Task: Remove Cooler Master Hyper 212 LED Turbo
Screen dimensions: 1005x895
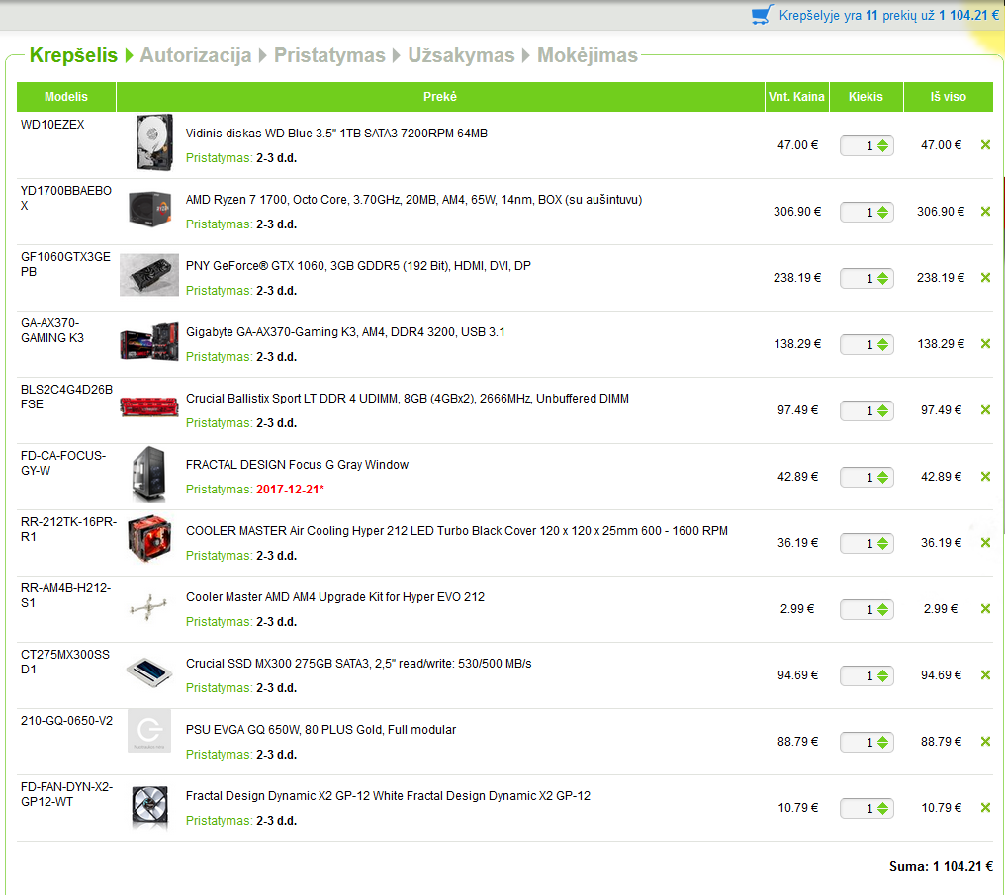Action: click(986, 543)
